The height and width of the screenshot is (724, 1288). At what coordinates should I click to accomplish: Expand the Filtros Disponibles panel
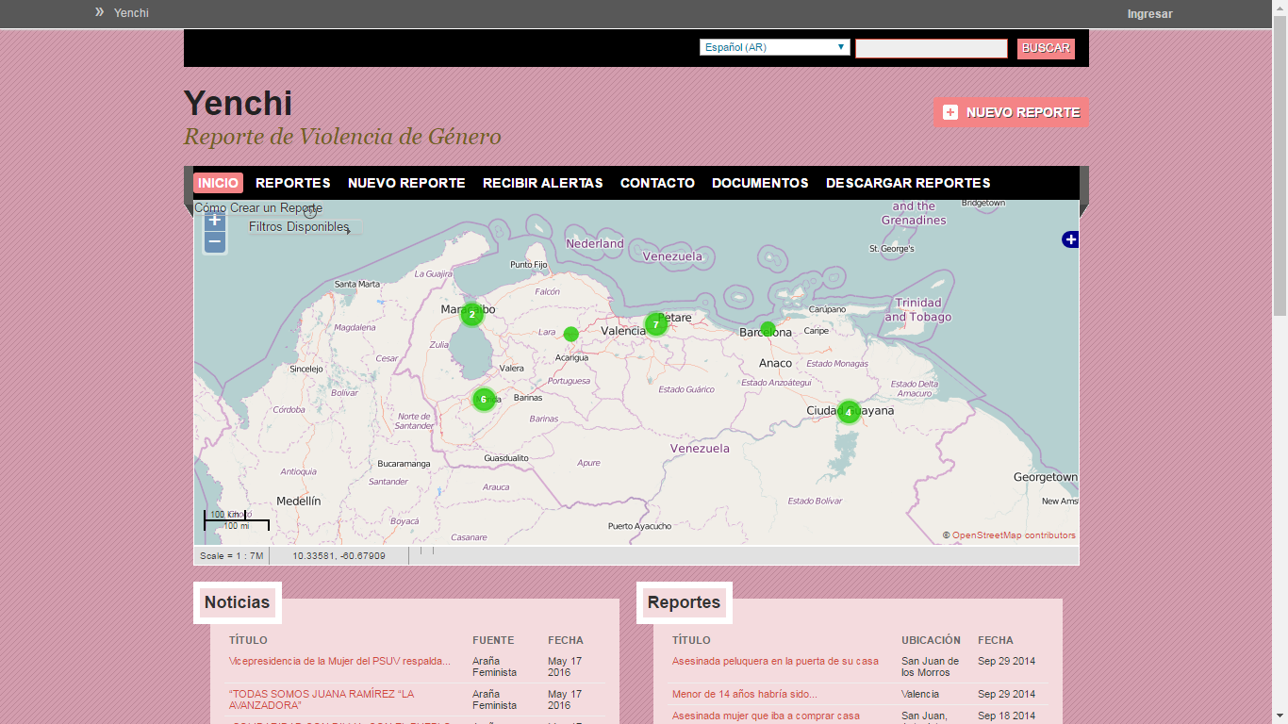[x=299, y=227]
